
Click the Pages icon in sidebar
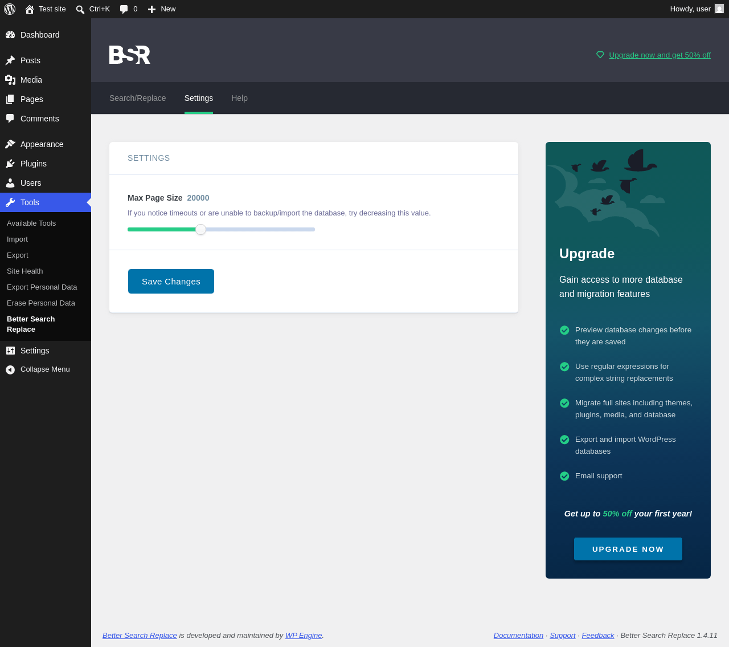[x=10, y=99]
